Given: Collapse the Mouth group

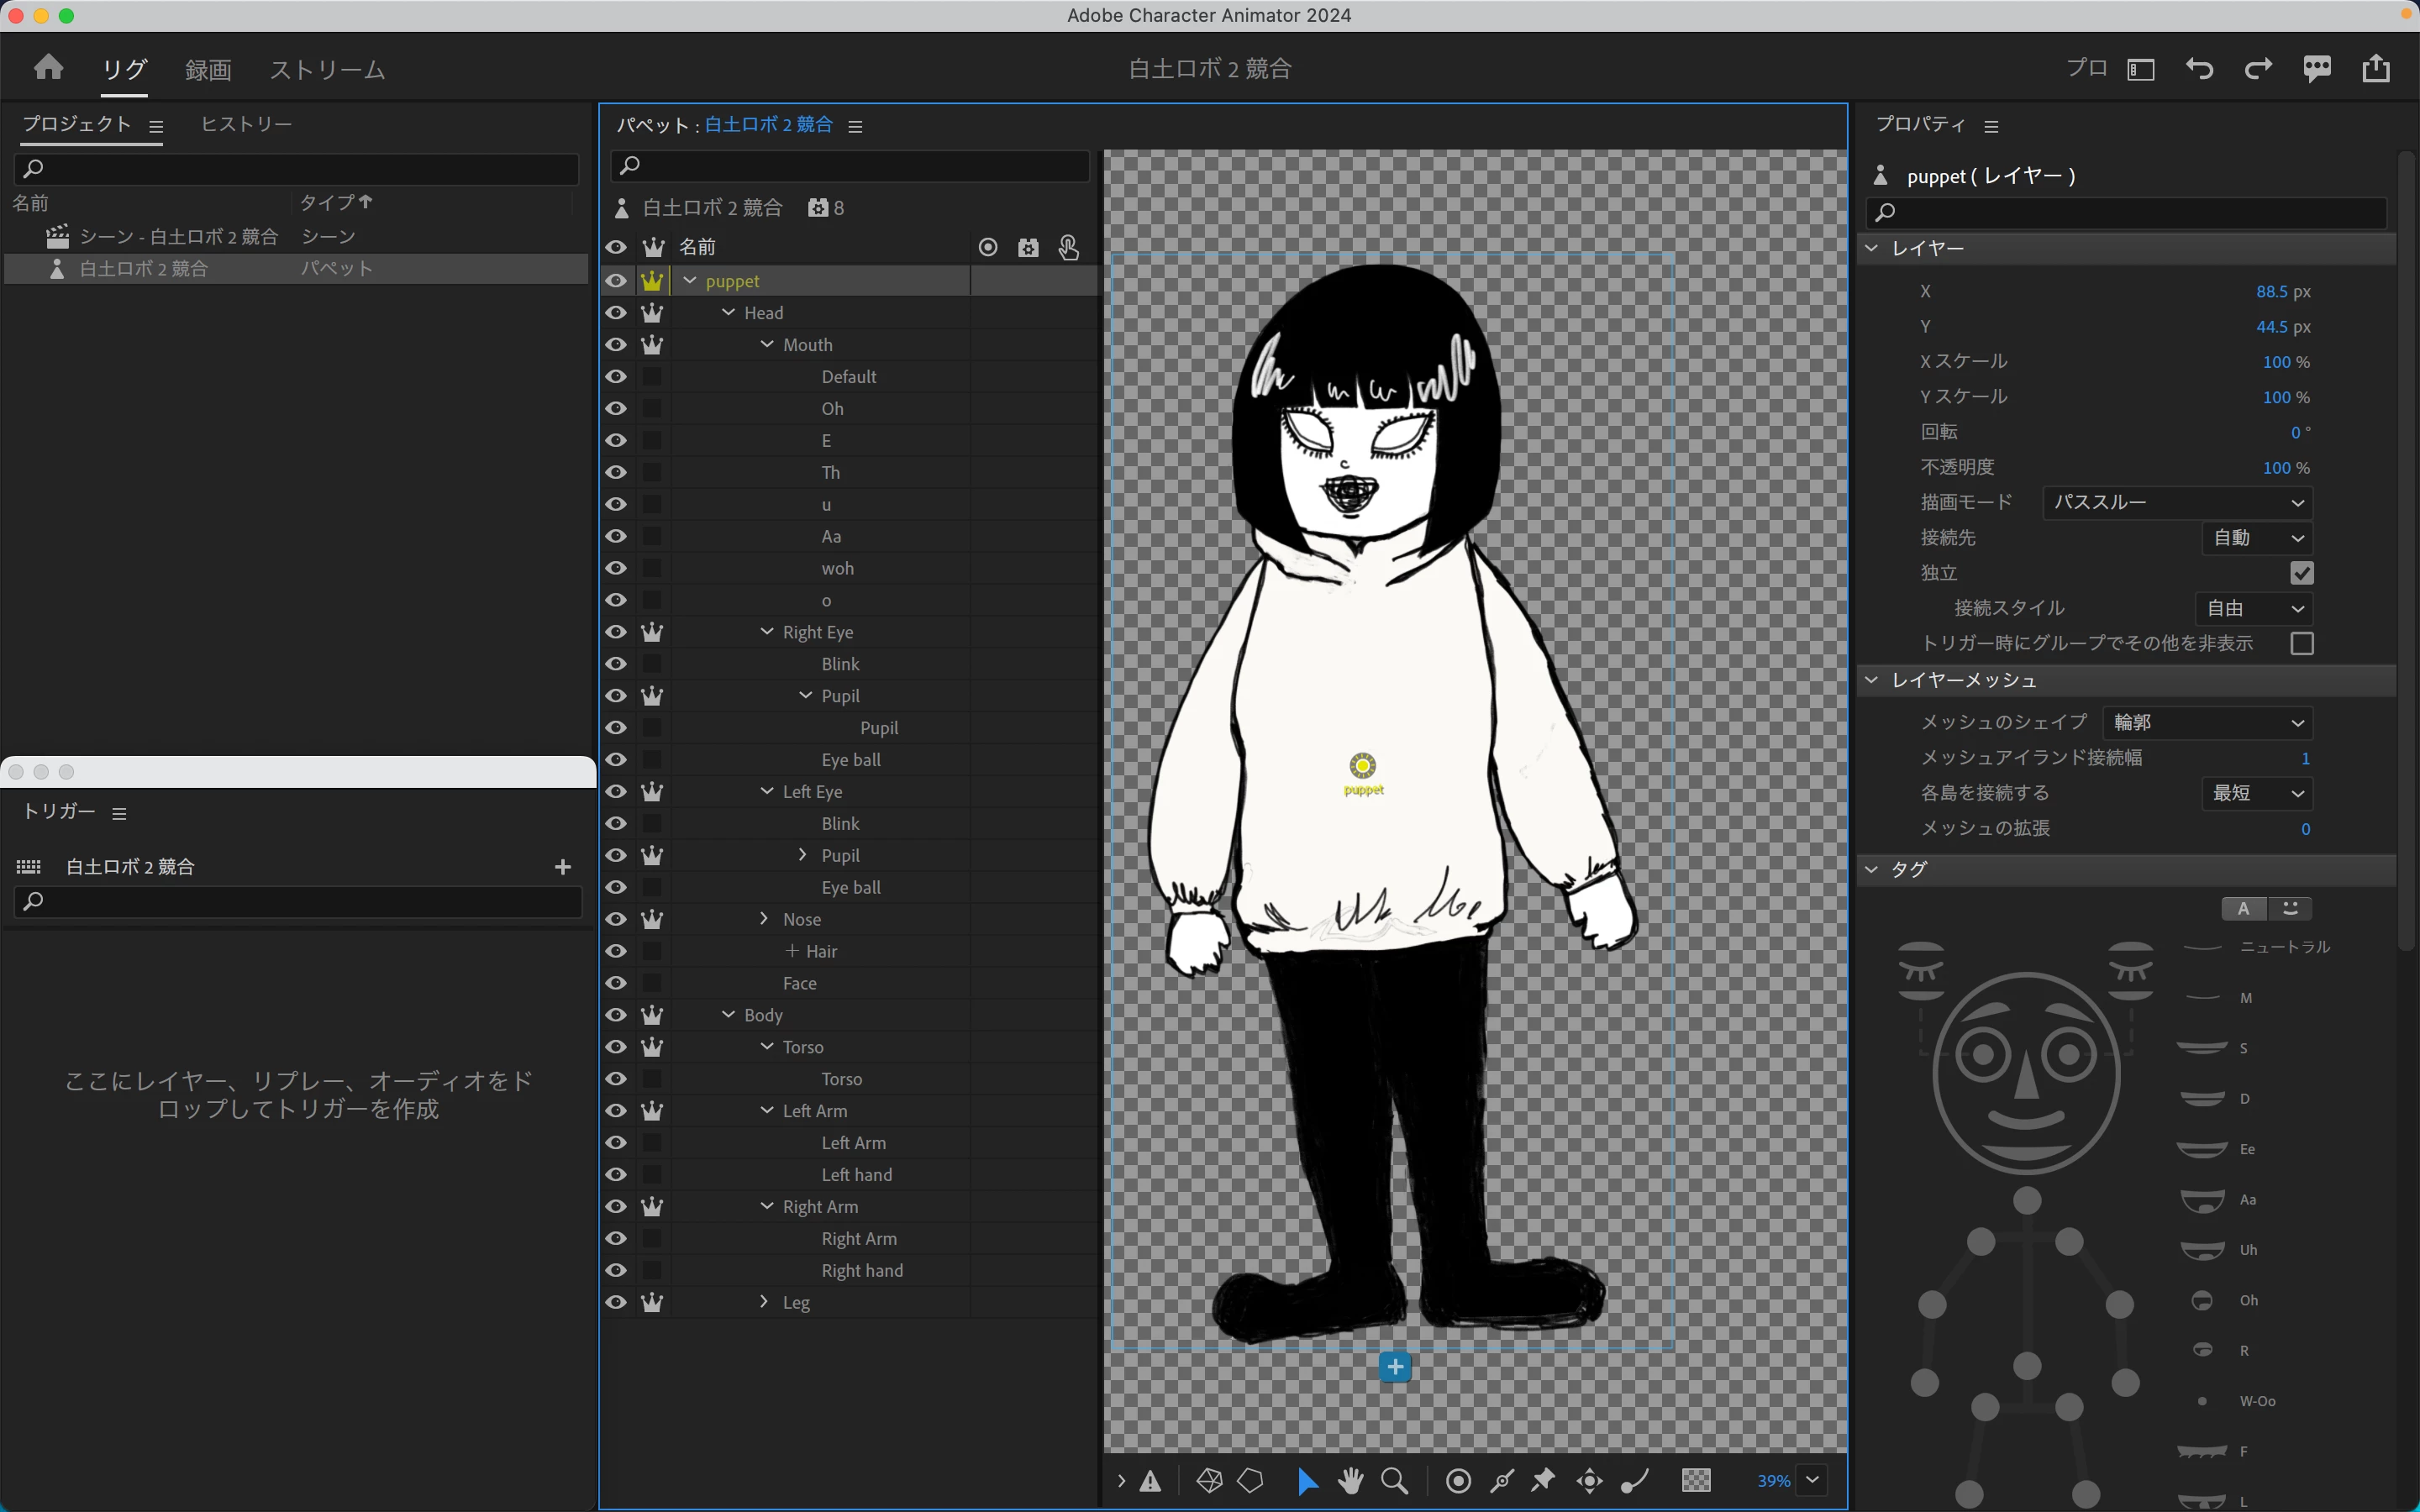Looking at the screenshot, I should 767,345.
